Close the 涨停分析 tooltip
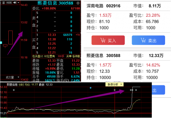The image size is (171, 119). (121, 84)
